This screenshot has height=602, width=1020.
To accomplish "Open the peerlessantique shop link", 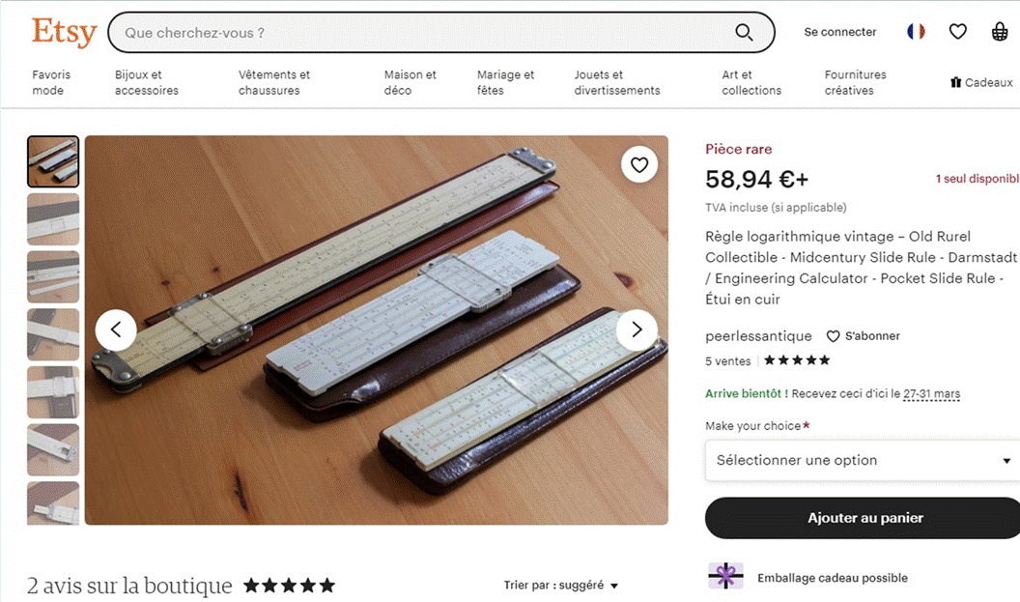I will point(758,336).
